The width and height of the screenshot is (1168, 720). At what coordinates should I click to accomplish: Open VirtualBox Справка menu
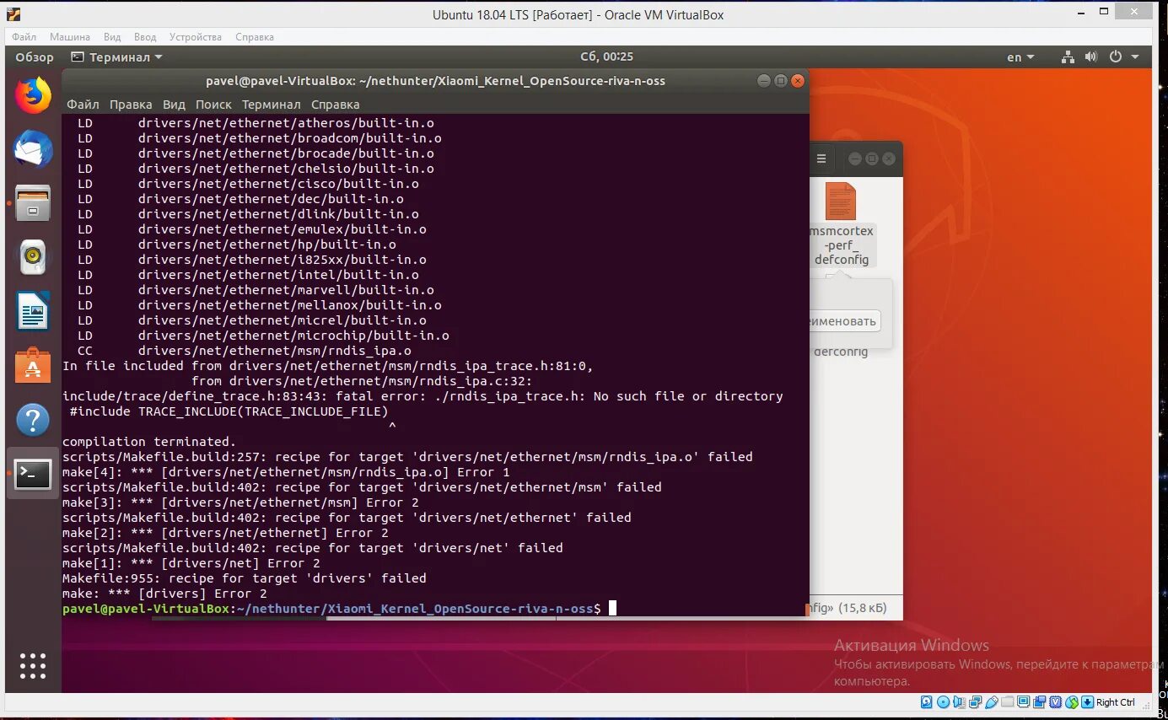[x=255, y=37]
